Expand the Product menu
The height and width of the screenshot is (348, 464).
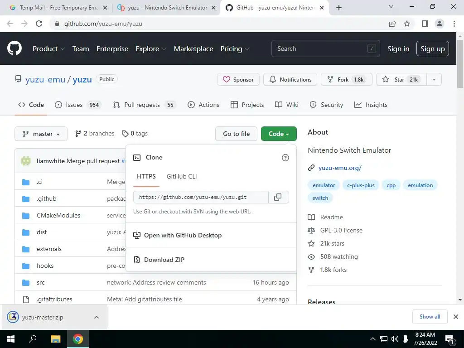[48, 49]
